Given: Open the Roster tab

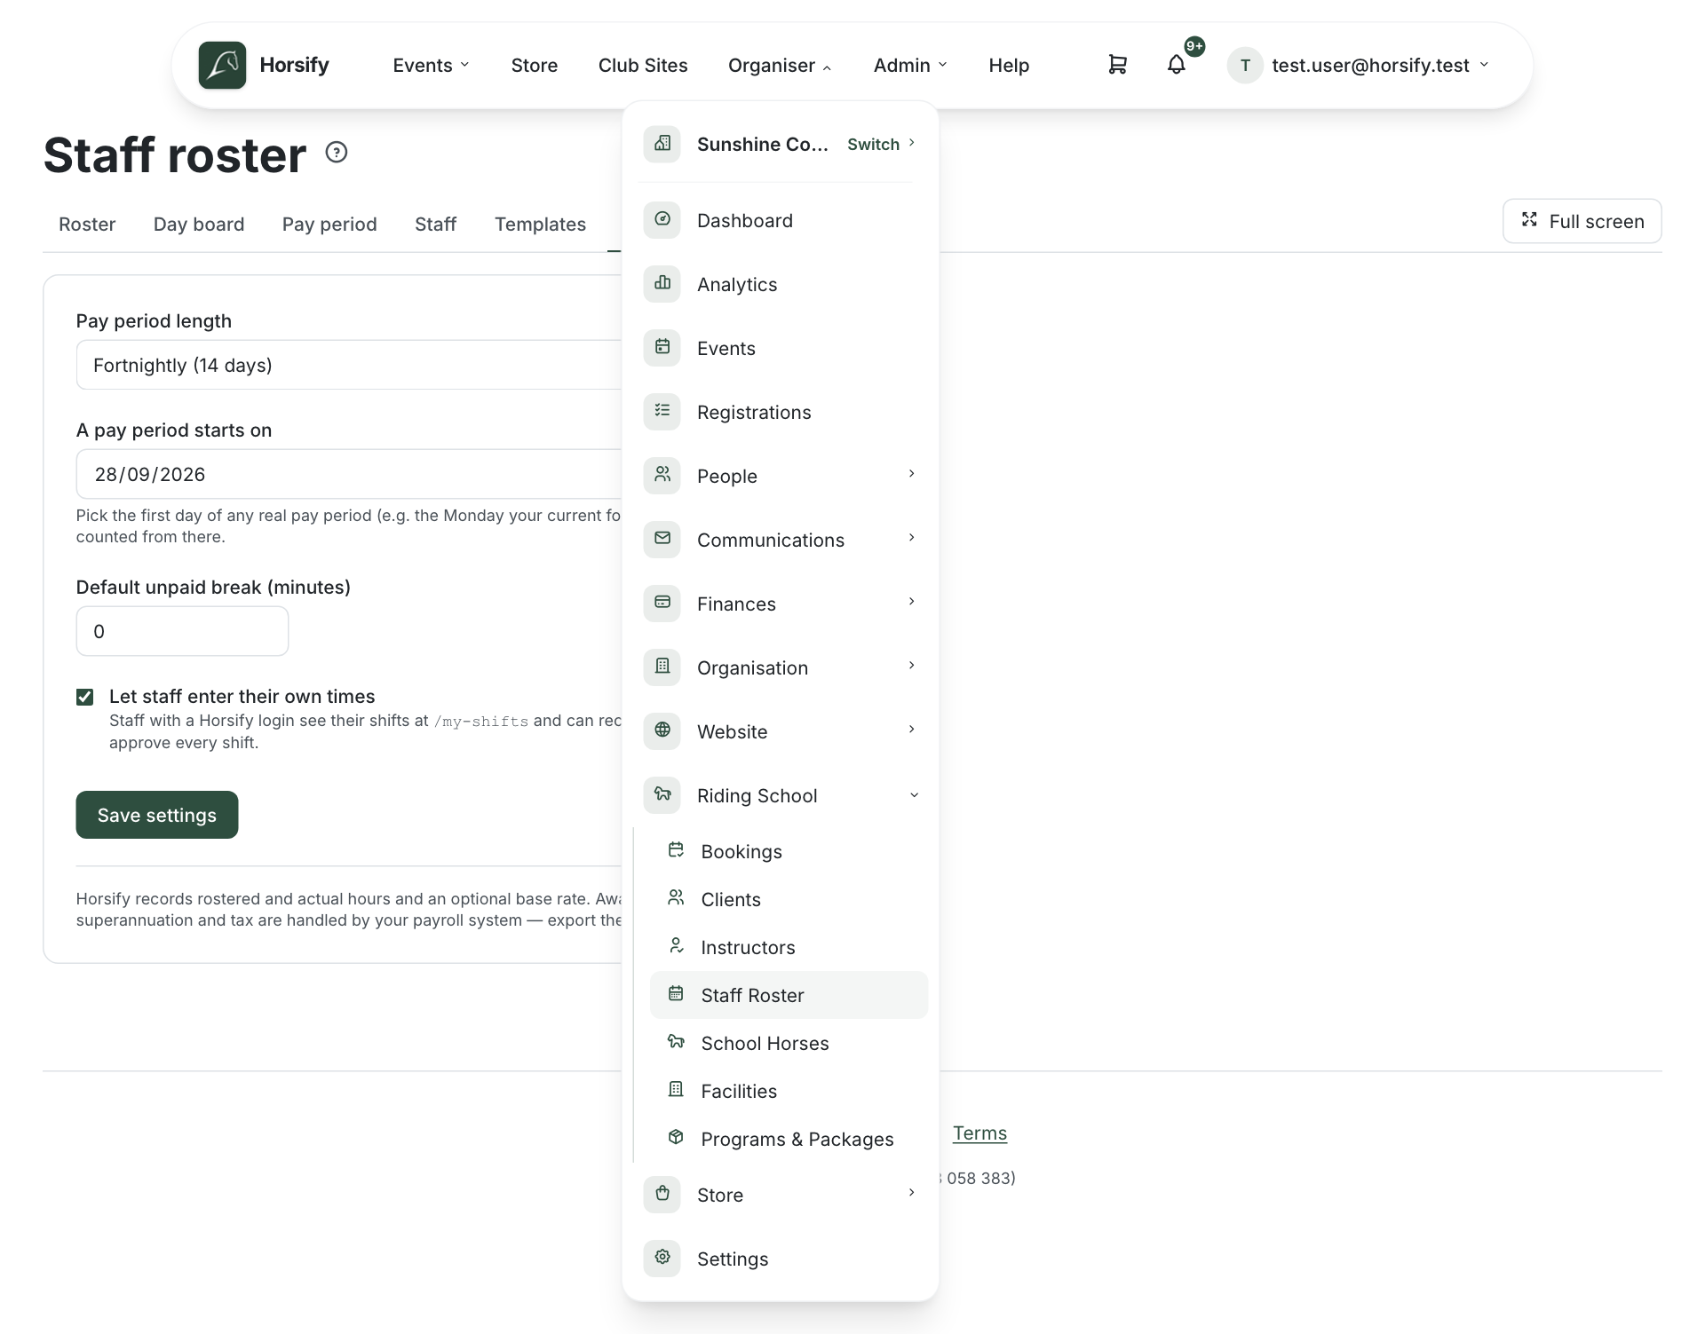Looking at the screenshot, I should click(87, 224).
